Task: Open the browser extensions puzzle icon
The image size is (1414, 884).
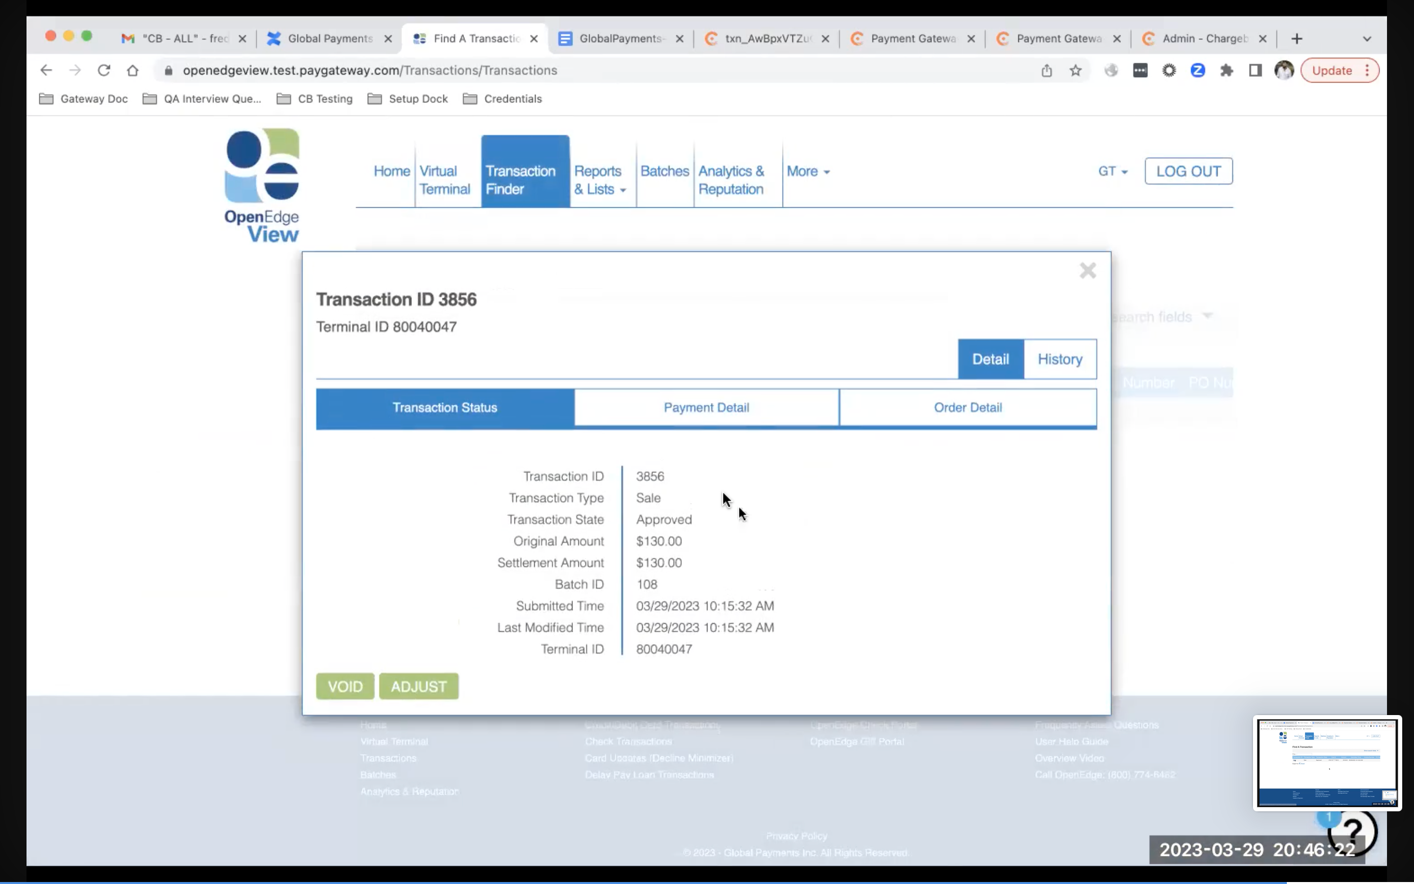Action: tap(1226, 70)
